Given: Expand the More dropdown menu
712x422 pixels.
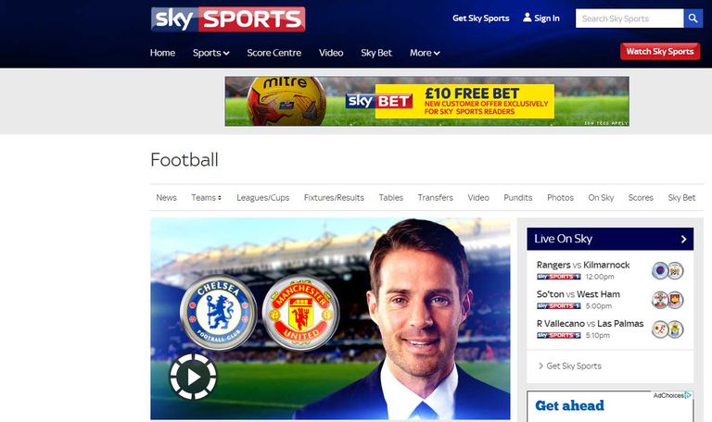Looking at the screenshot, I should (x=425, y=53).
